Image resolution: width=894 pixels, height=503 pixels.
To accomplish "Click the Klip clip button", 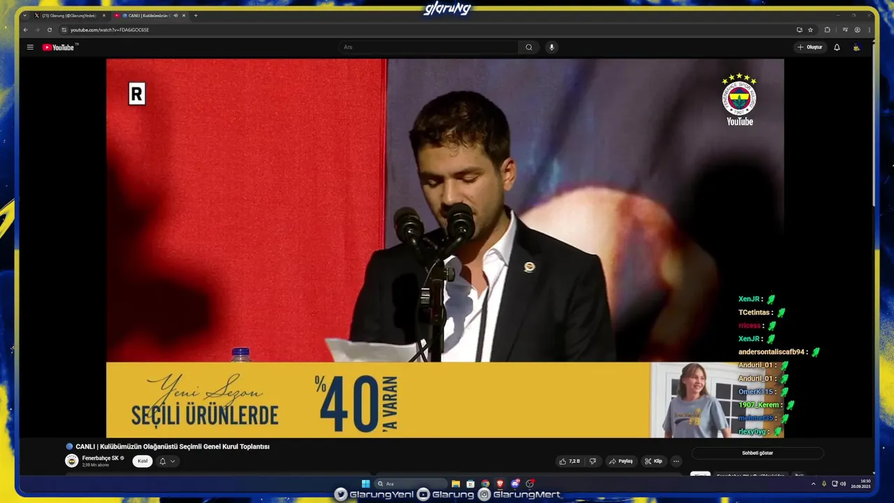I will click(x=653, y=461).
